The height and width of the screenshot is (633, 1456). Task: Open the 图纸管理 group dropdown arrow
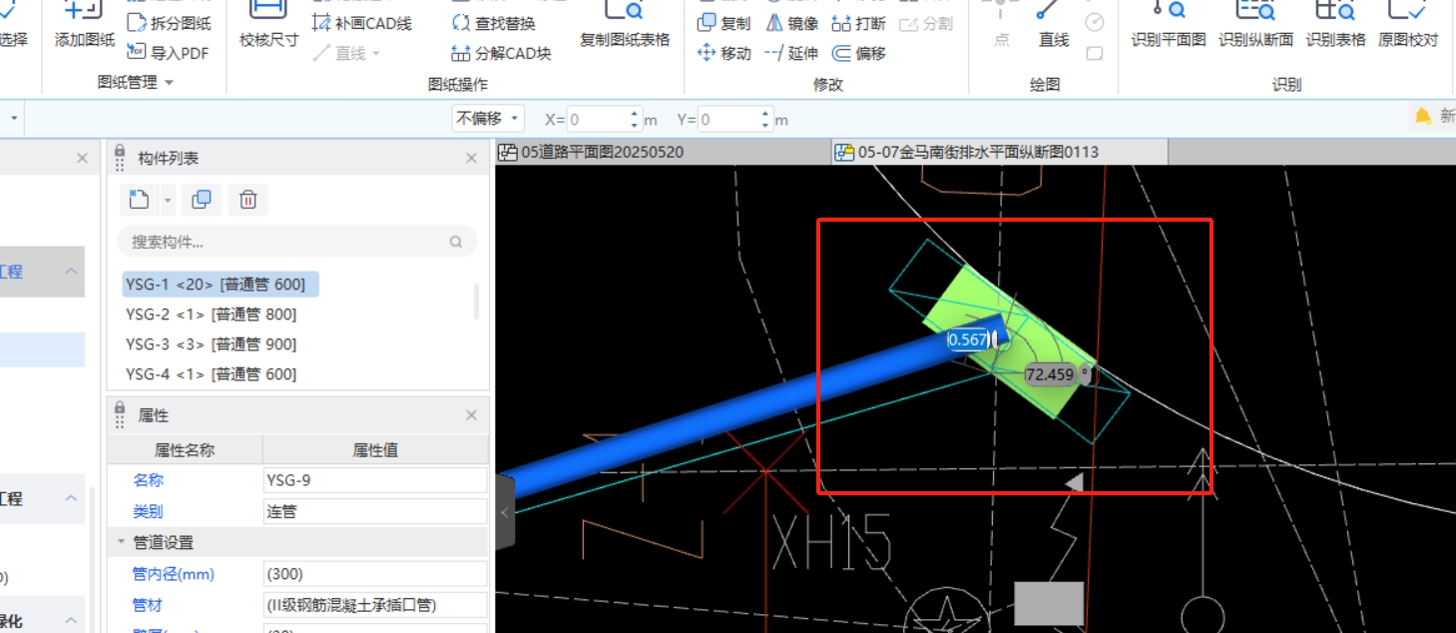click(x=169, y=83)
